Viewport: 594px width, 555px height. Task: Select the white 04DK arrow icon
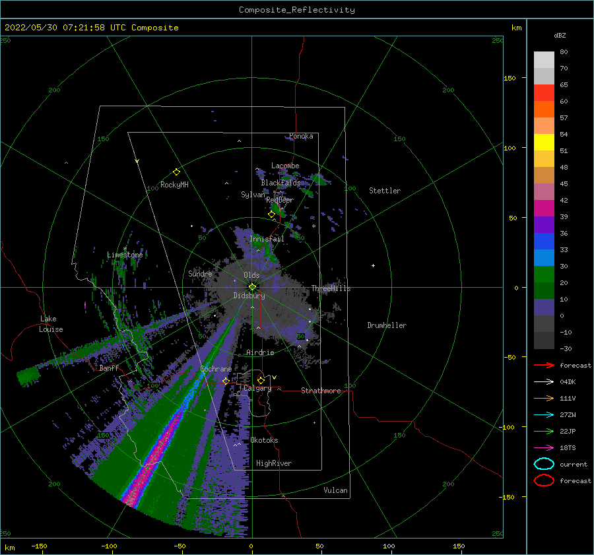tap(544, 382)
